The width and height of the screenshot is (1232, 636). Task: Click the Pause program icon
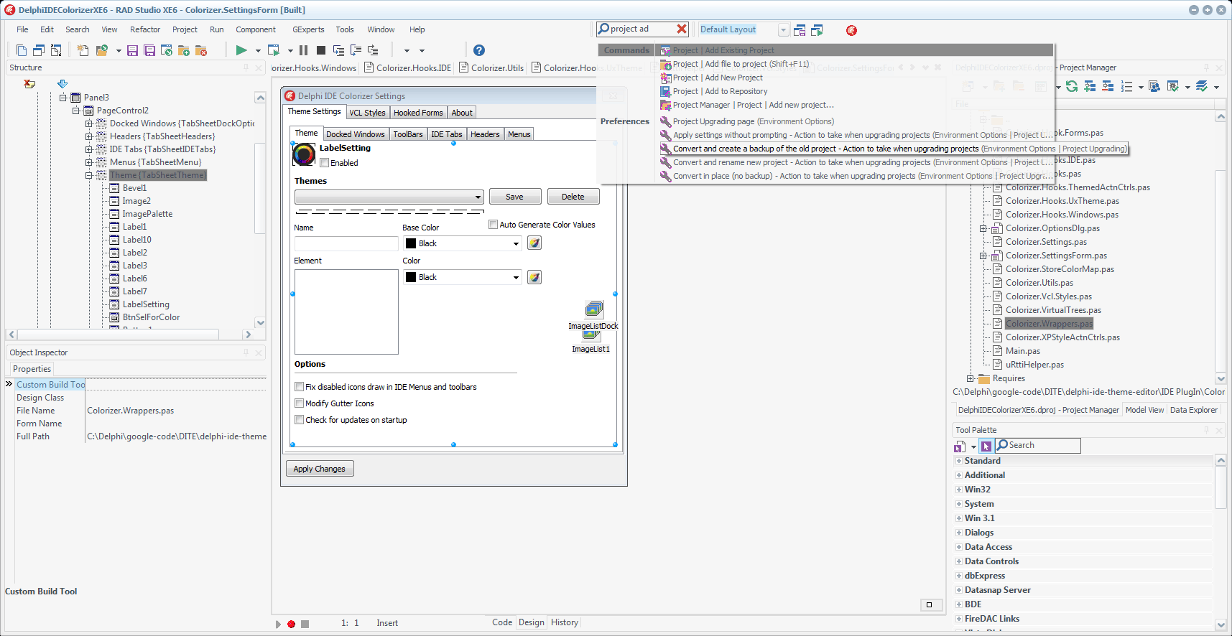(304, 50)
